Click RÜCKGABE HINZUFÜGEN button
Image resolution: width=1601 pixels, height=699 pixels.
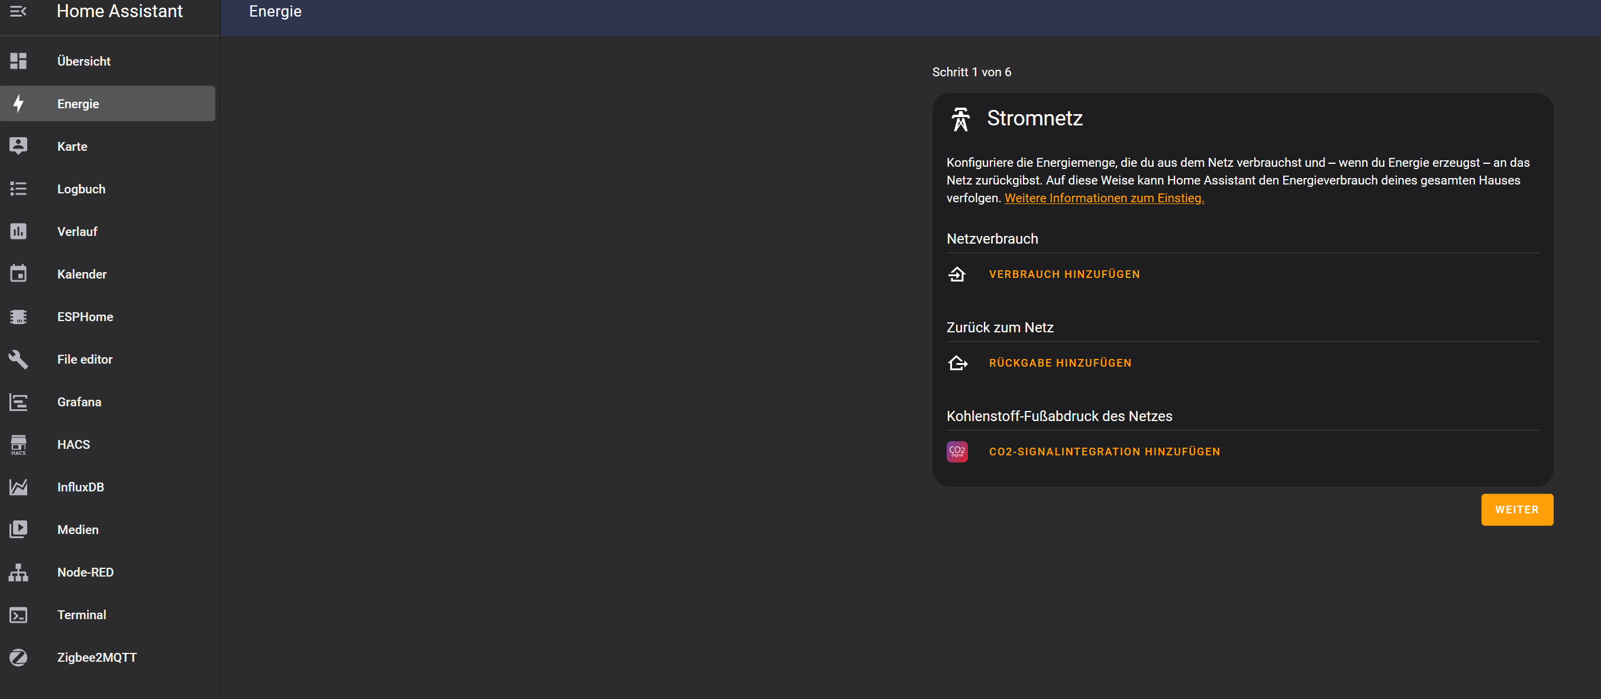(x=1060, y=363)
